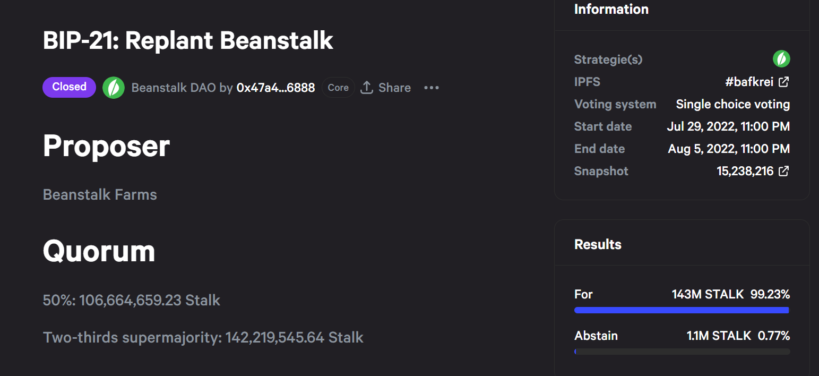Image resolution: width=819 pixels, height=376 pixels.
Task: Click the Share upload icon
Action: pos(367,88)
